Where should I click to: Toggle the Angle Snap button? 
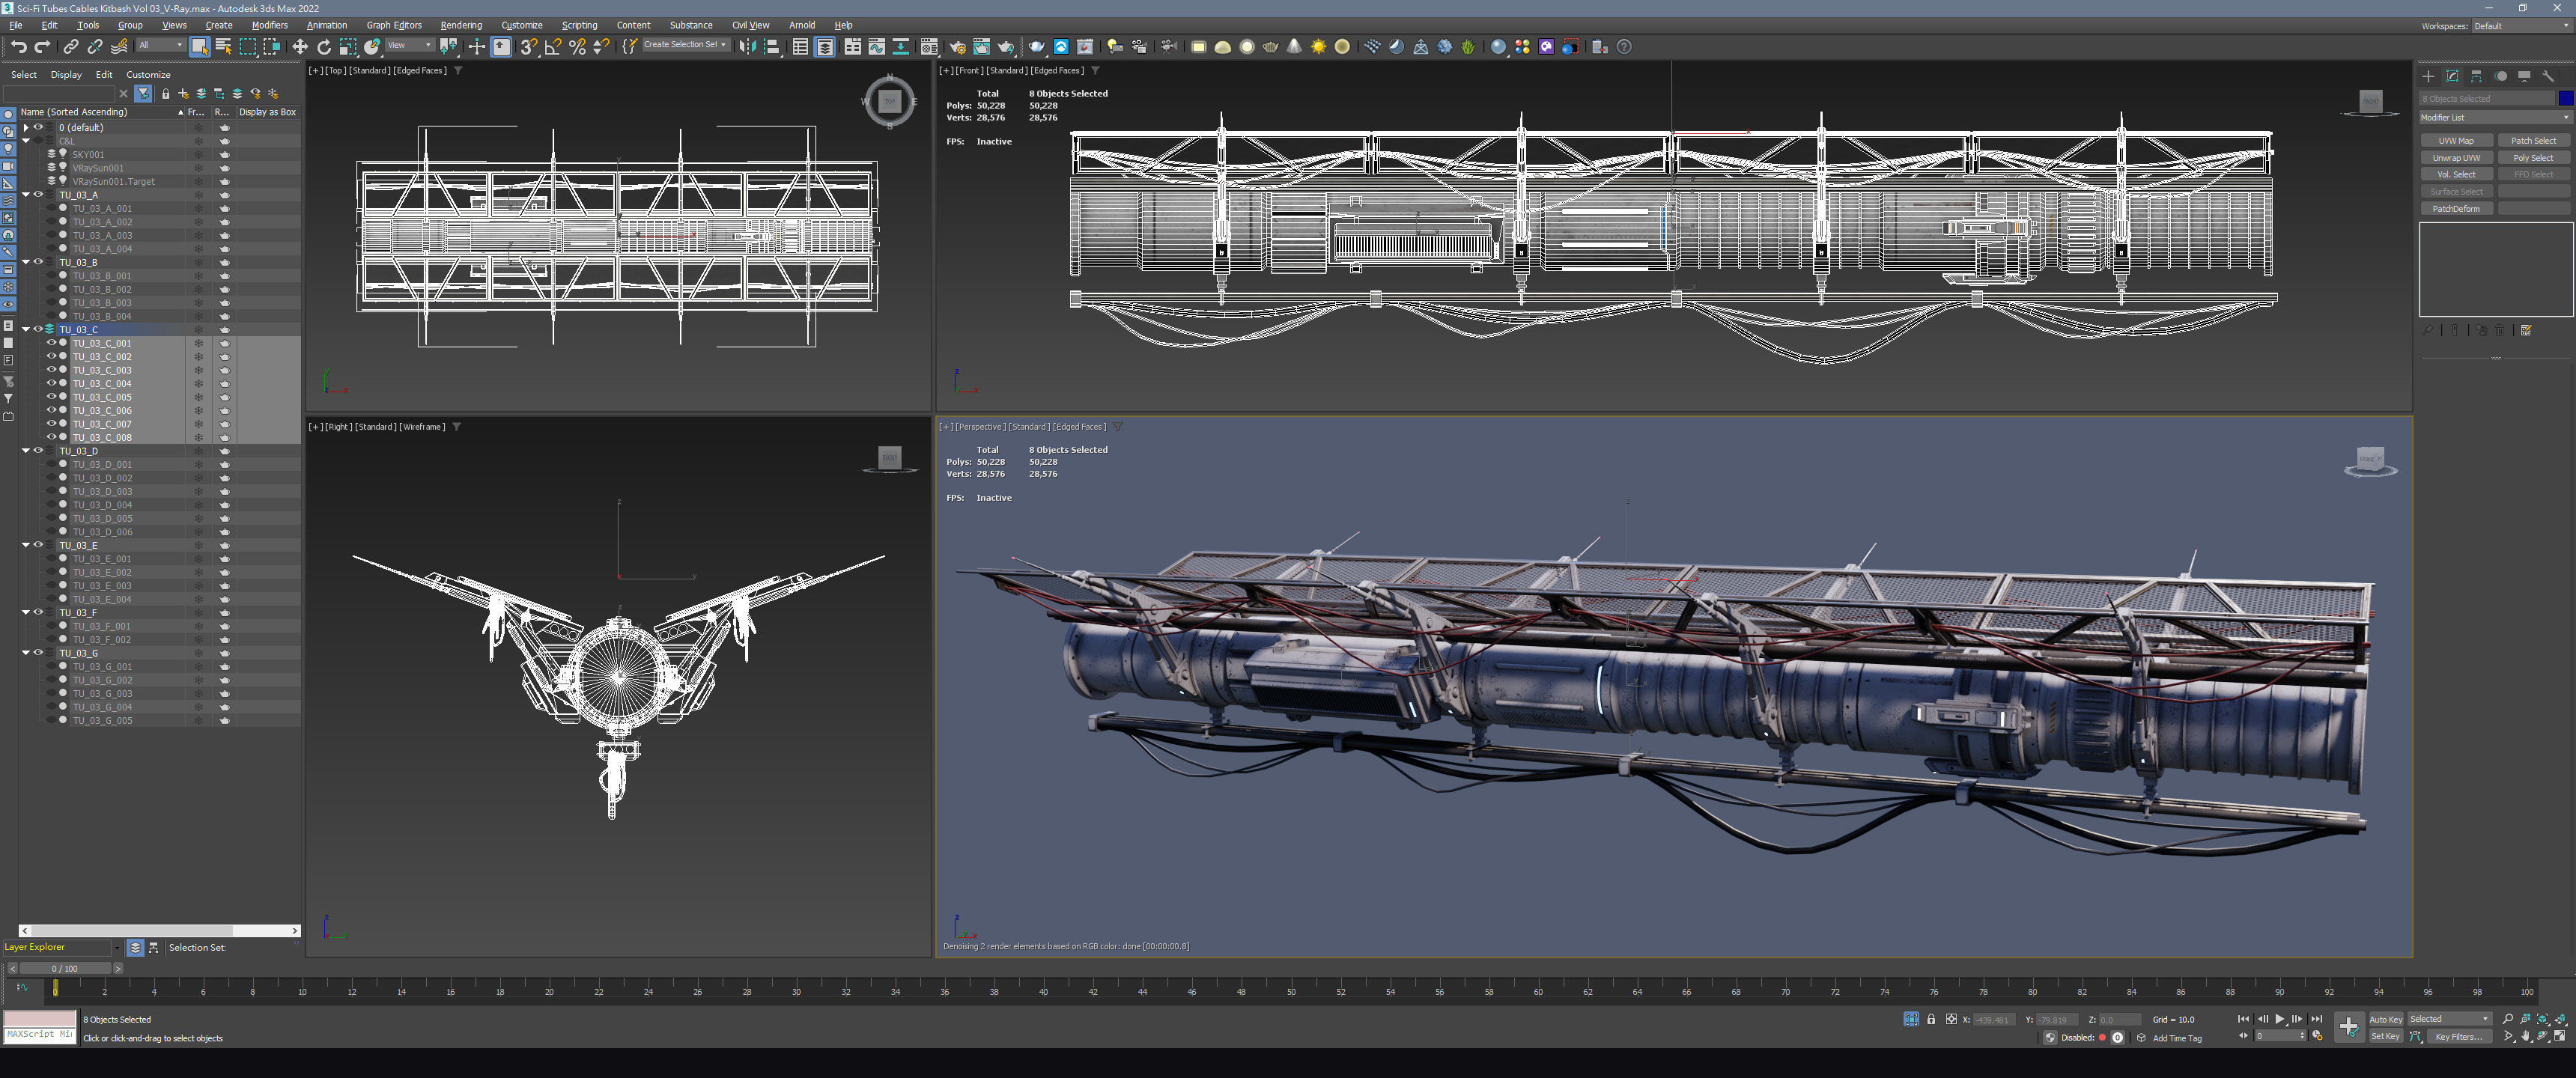tap(552, 46)
